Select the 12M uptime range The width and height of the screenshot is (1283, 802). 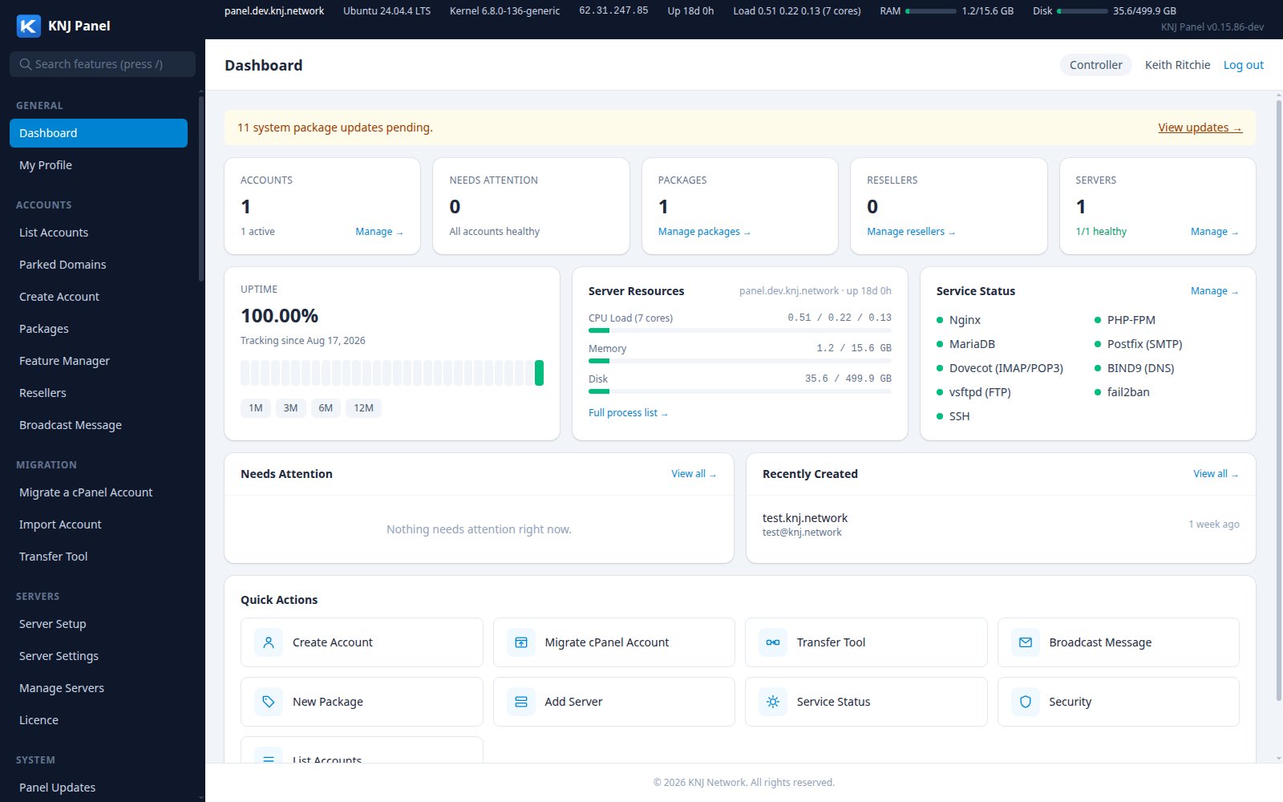tap(363, 408)
